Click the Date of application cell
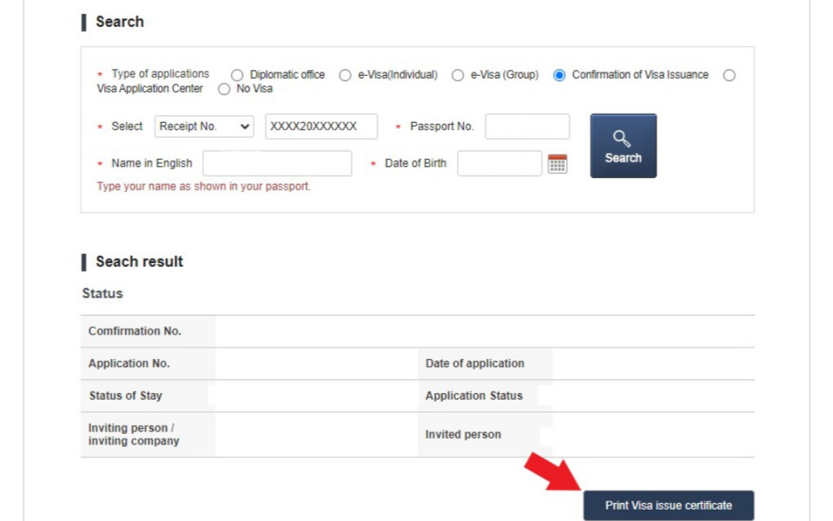 [x=475, y=364]
